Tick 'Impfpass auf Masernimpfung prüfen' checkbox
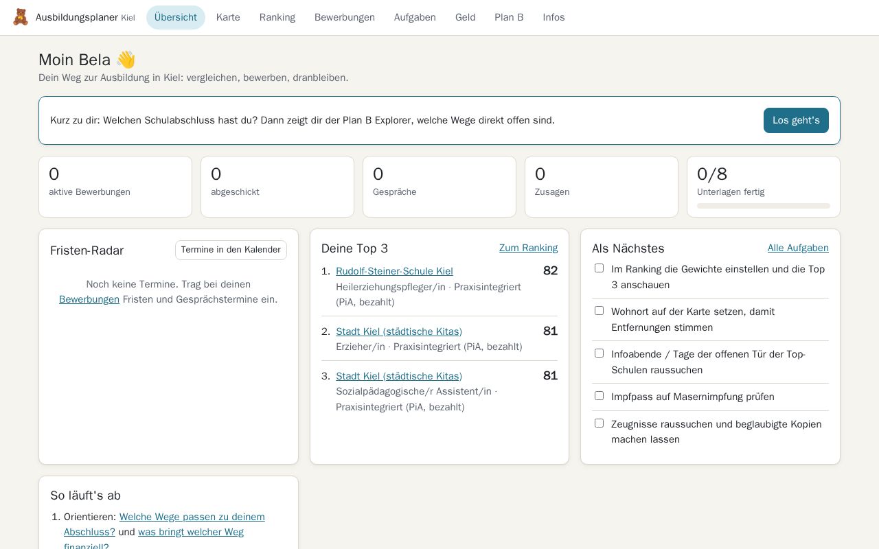This screenshot has height=549, width=879. (599, 396)
